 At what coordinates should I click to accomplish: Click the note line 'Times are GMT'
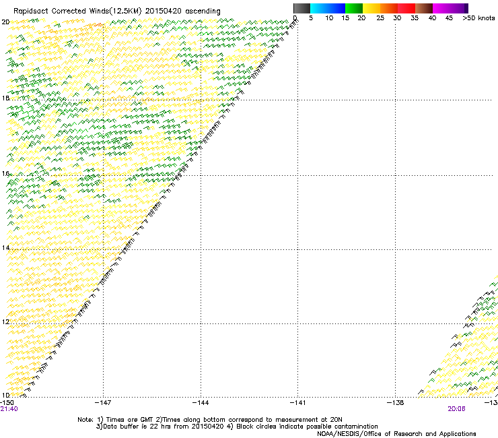click(129, 420)
